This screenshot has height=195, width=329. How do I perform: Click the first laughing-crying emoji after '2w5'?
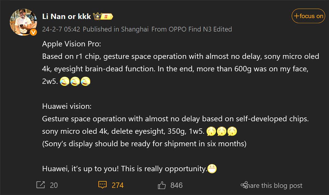tap(65, 81)
